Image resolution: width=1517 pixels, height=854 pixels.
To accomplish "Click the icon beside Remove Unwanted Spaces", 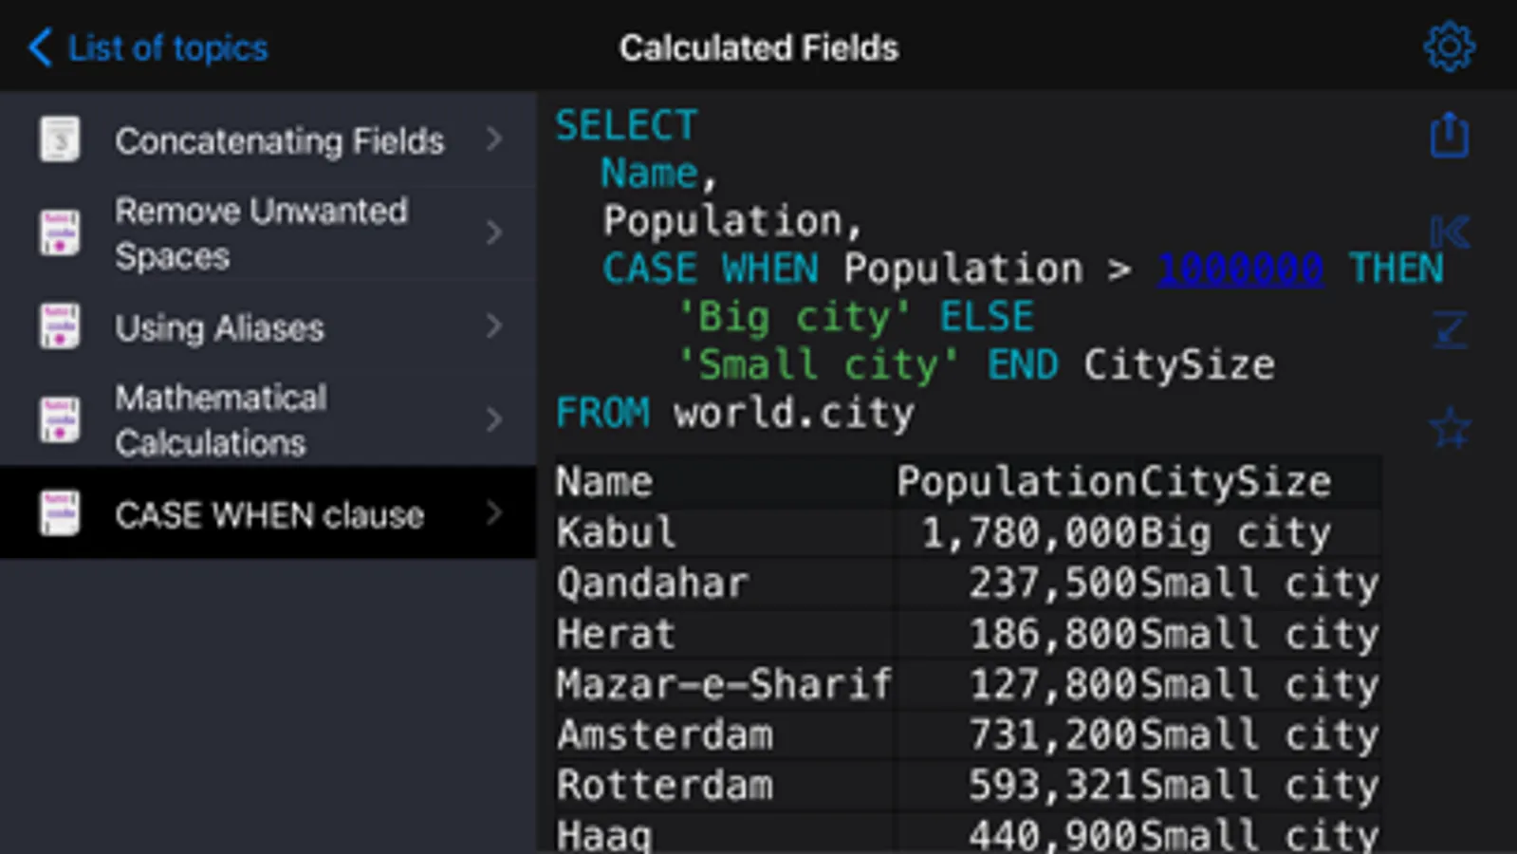I will 59,232.
